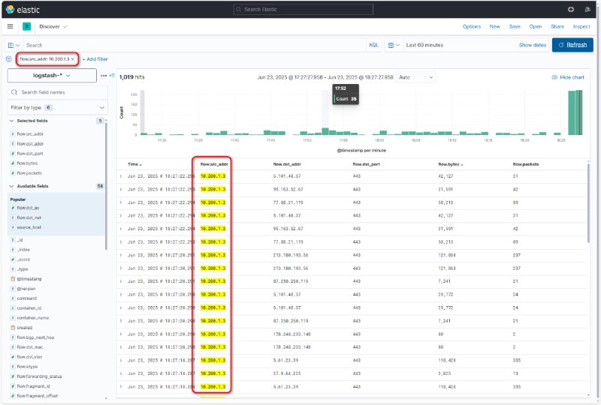Screen dimensions: 601x405
Task: Click the green Discover space avatar
Action: click(27, 26)
